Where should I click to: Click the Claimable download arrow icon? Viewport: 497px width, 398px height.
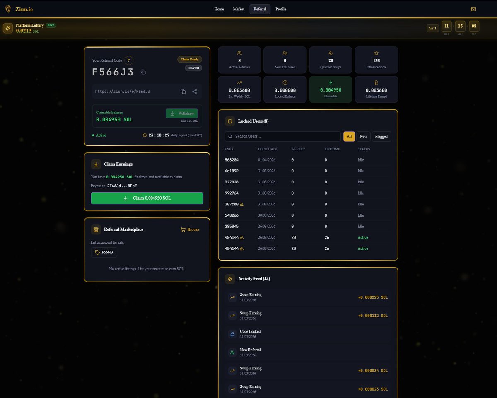[x=331, y=82]
